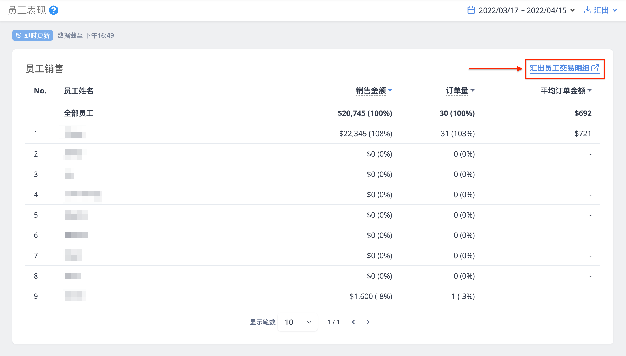Click the external link icon after 汇出员工交易明细
The height and width of the screenshot is (356, 626).
pyautogui.click(x=595, y=68)
